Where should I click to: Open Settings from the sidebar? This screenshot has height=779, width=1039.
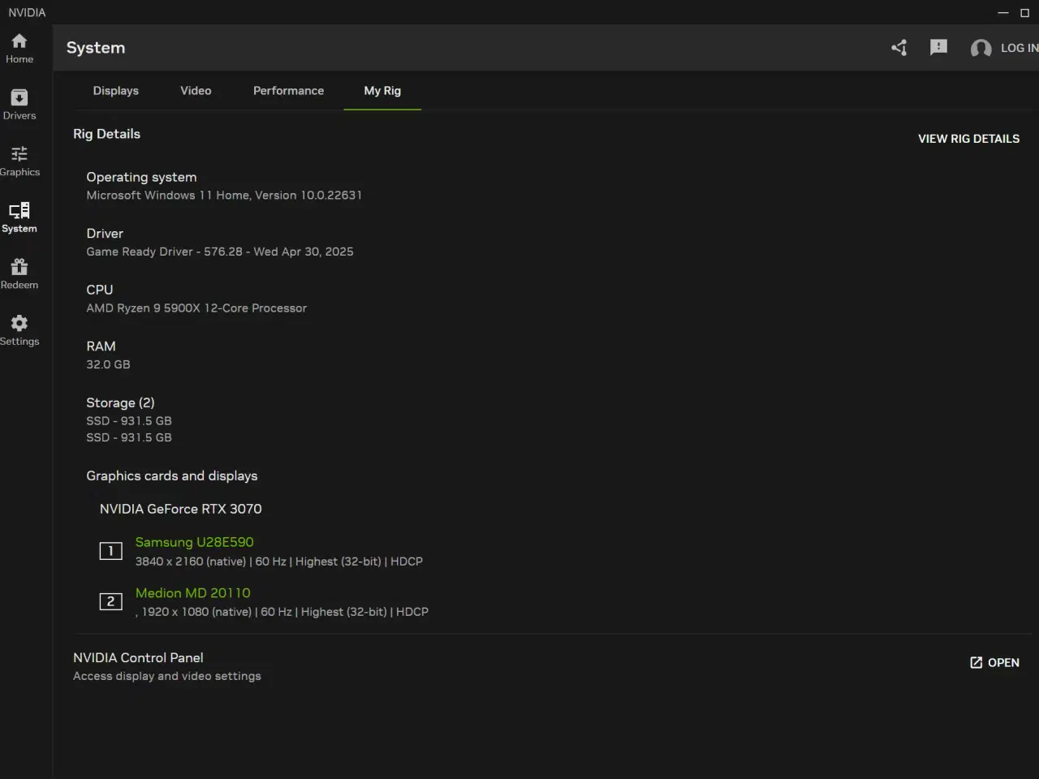[x=19, y=330]
